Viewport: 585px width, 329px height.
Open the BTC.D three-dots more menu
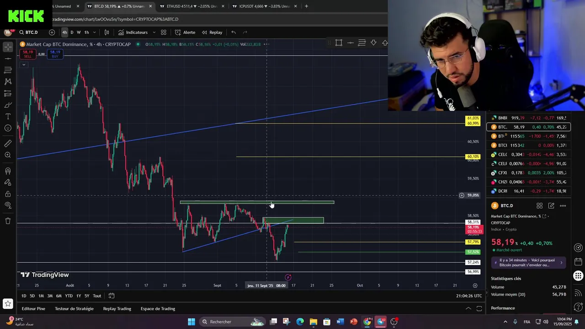coord(563,206)
